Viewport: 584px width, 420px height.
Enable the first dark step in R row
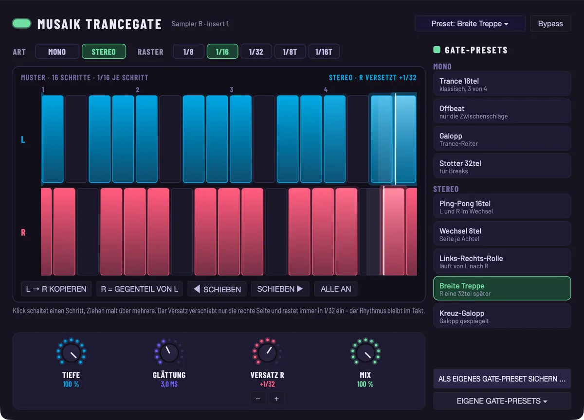pyautogui.click(x=88, y=232)
